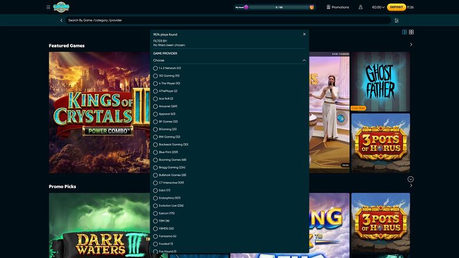Select Apparat provider
Screen dimensions: 459x258
(164, 114)
